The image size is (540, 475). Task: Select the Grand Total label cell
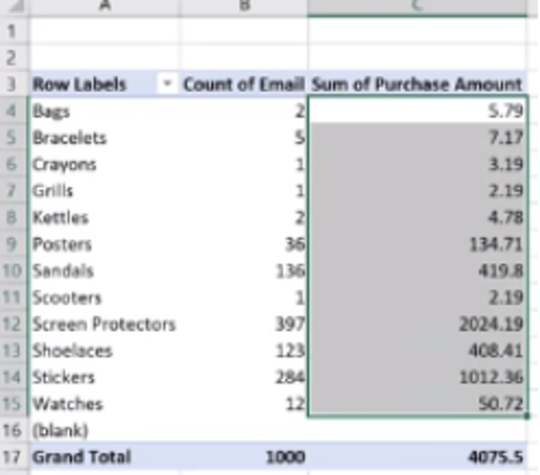coord(82,457)
